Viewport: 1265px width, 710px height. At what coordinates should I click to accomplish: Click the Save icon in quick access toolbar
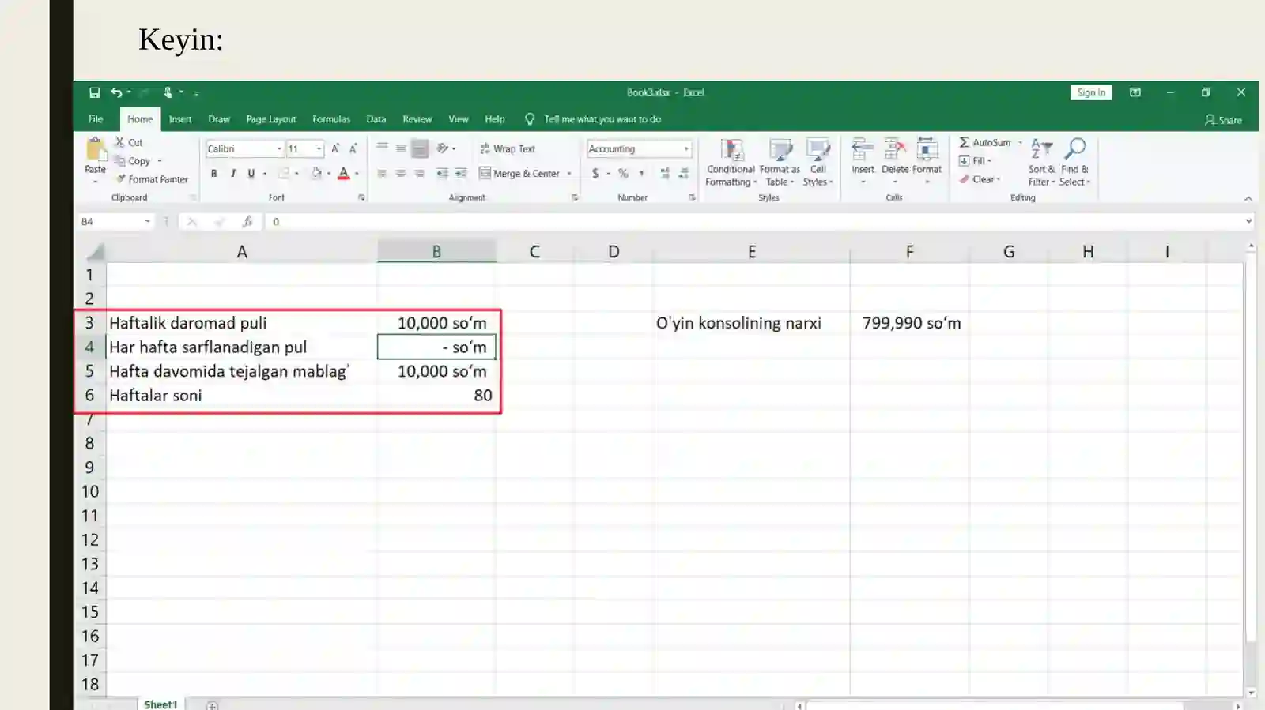tap(94, 92)
